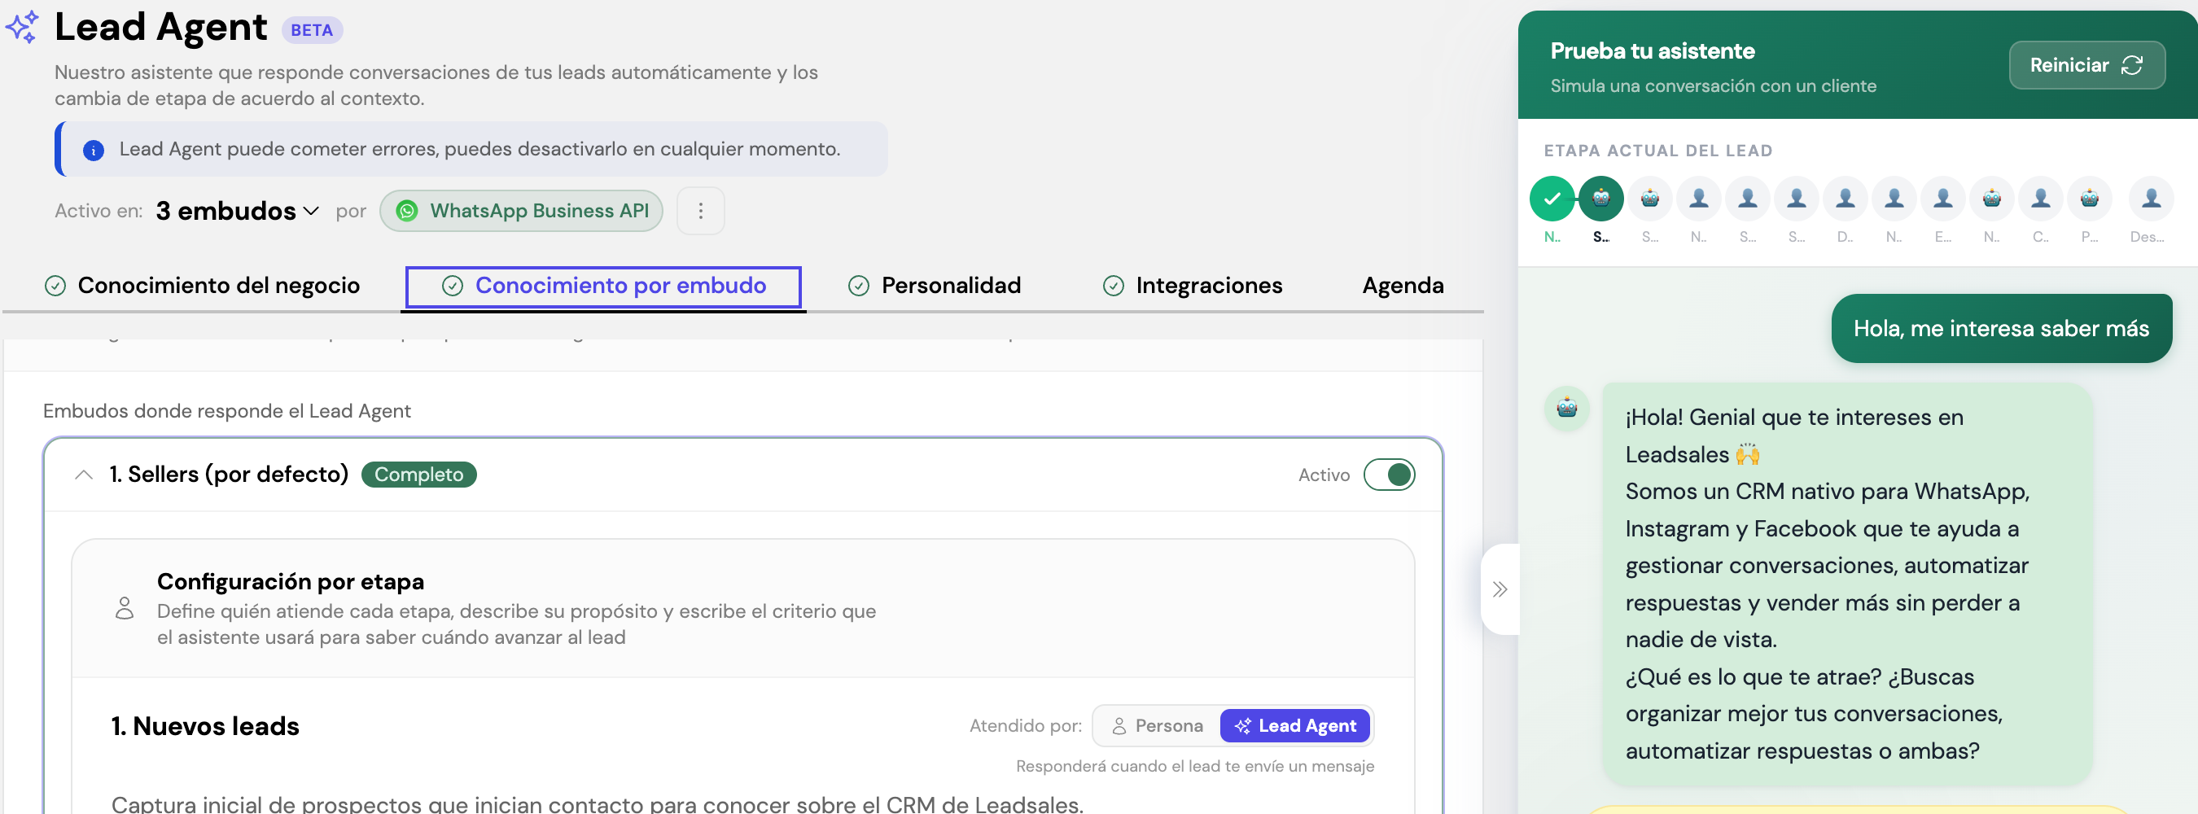Click 'Embudos donde responde el Lead Agent' label
This screenshot has width=2198, height=814.
227,411
